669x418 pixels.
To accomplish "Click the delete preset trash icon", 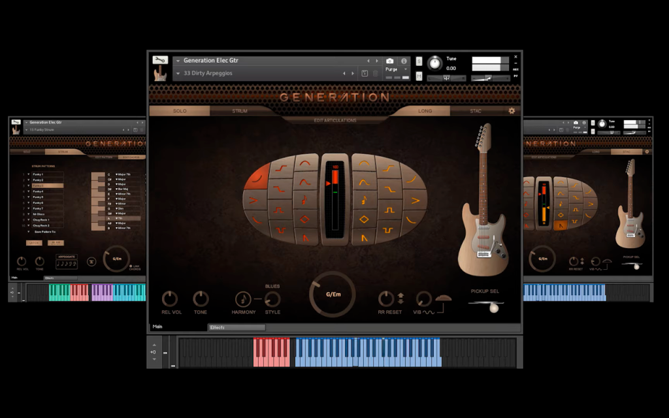I will pyautogui.click(x=376, y=73).
